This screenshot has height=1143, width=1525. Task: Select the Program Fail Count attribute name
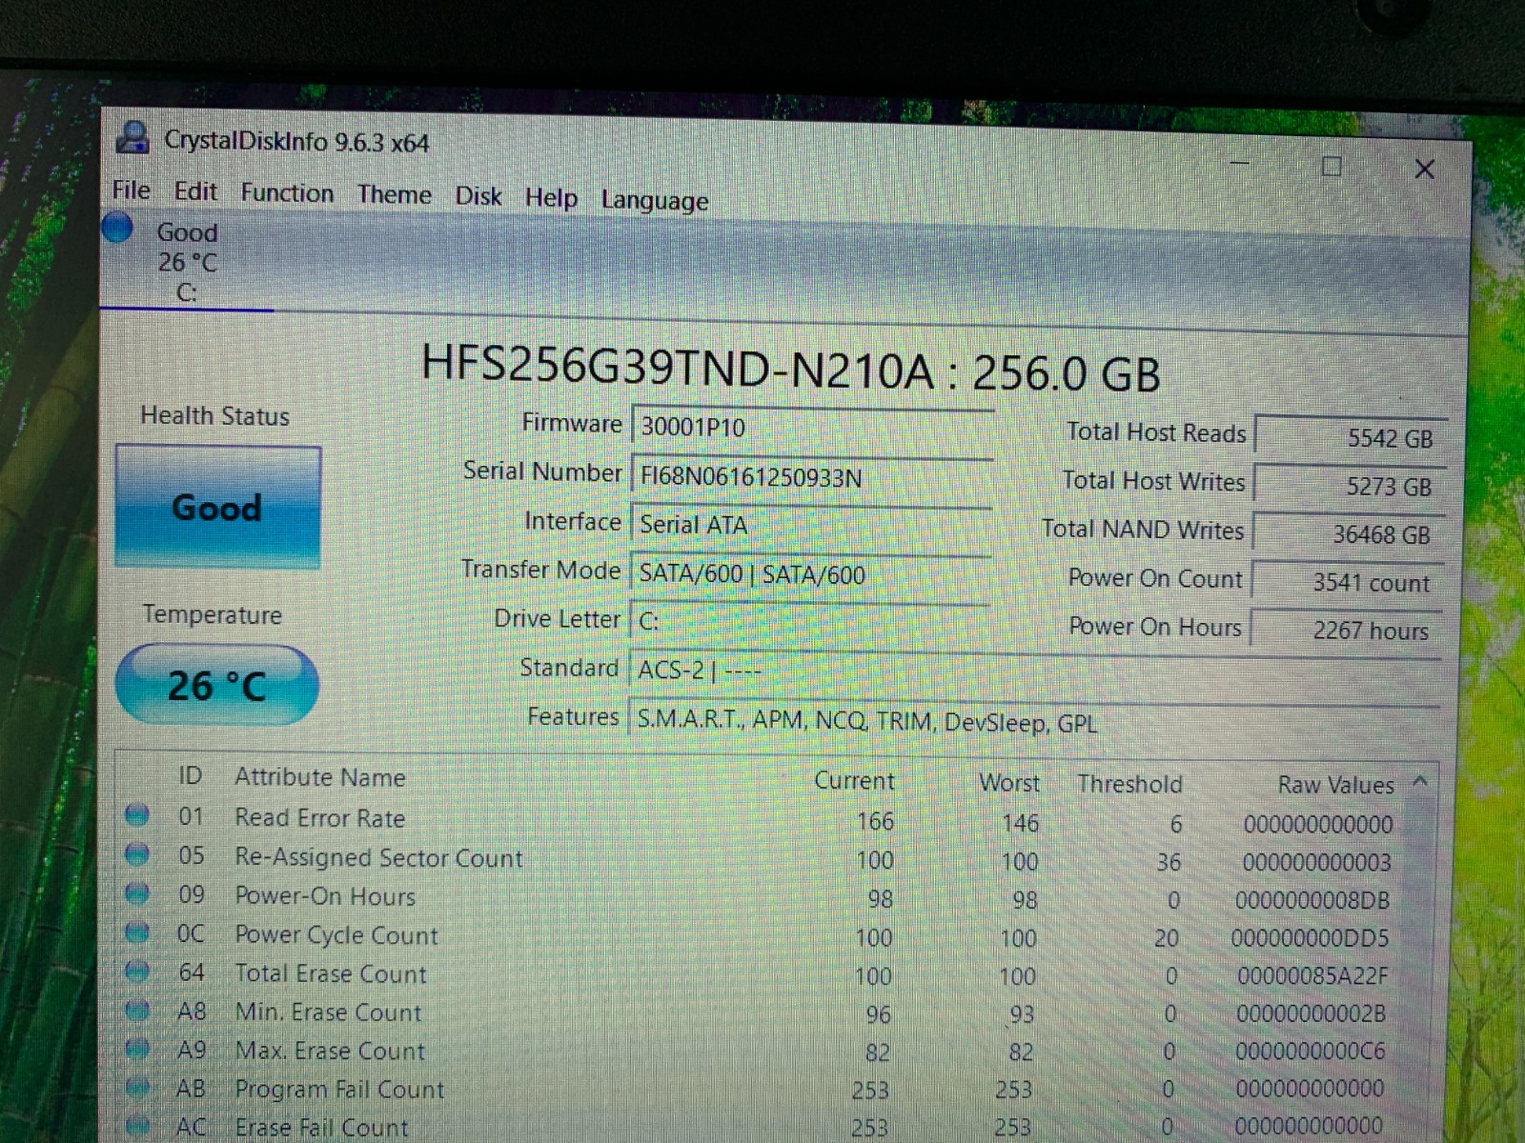click(339, 1089)
